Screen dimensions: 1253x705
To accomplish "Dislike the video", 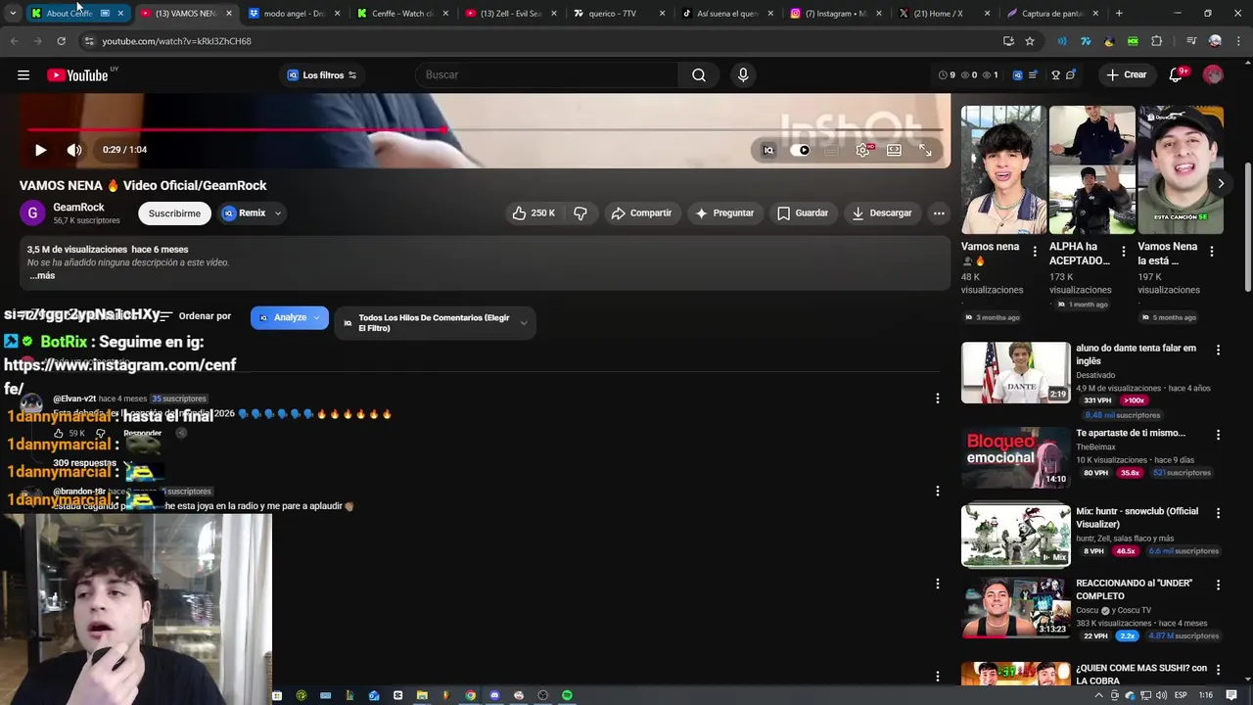I will click(580, 212).
